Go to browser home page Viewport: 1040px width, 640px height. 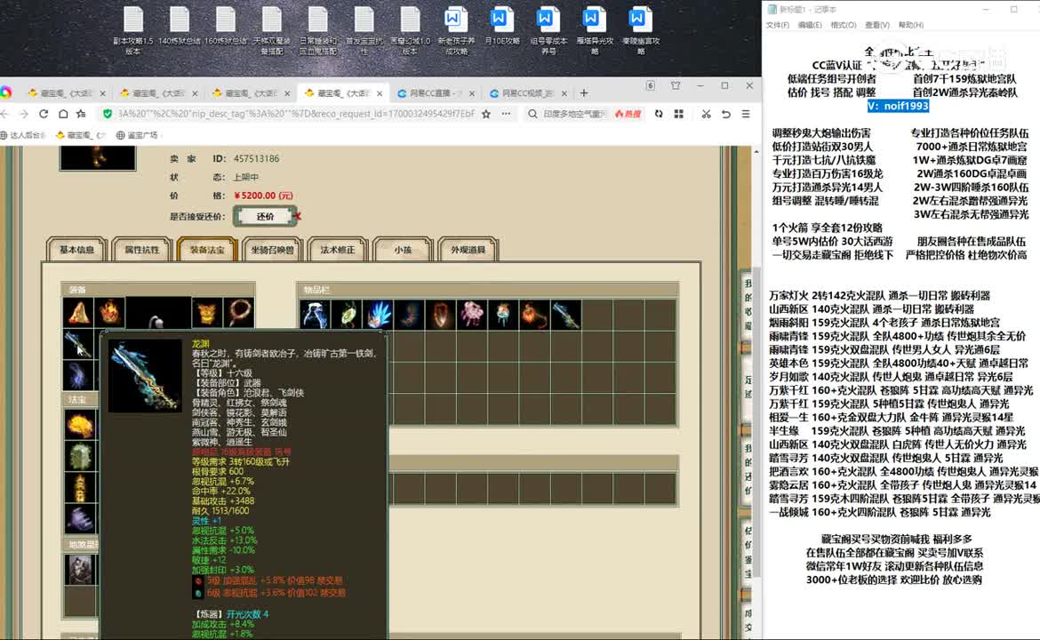point(62,114)
